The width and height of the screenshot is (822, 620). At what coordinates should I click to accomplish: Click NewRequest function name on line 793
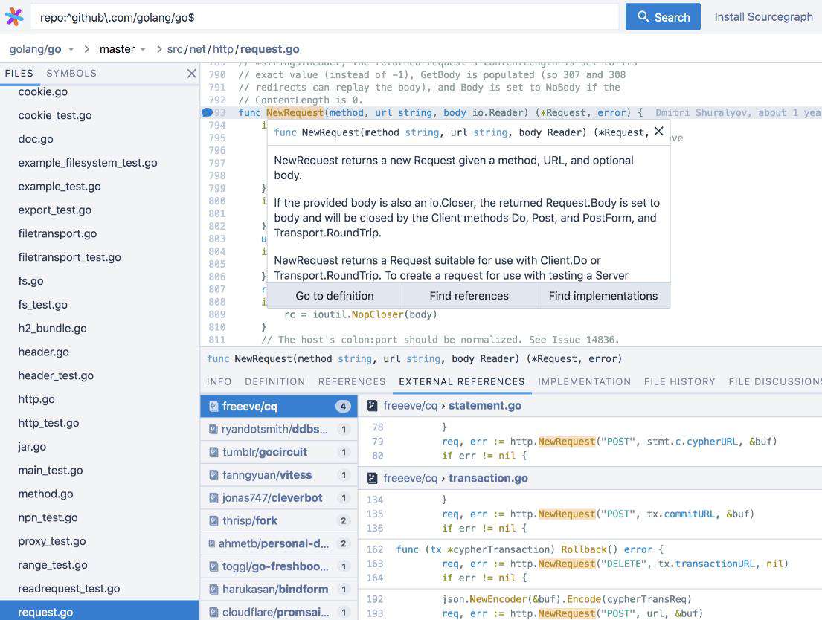(295, 113)
